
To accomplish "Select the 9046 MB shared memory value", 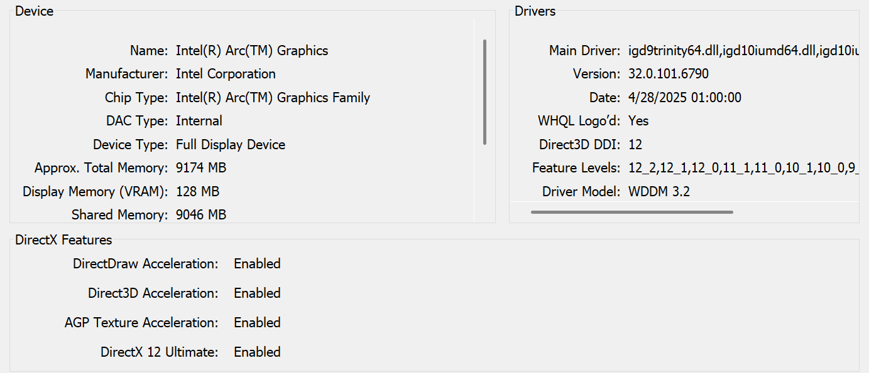I will 201,215.
